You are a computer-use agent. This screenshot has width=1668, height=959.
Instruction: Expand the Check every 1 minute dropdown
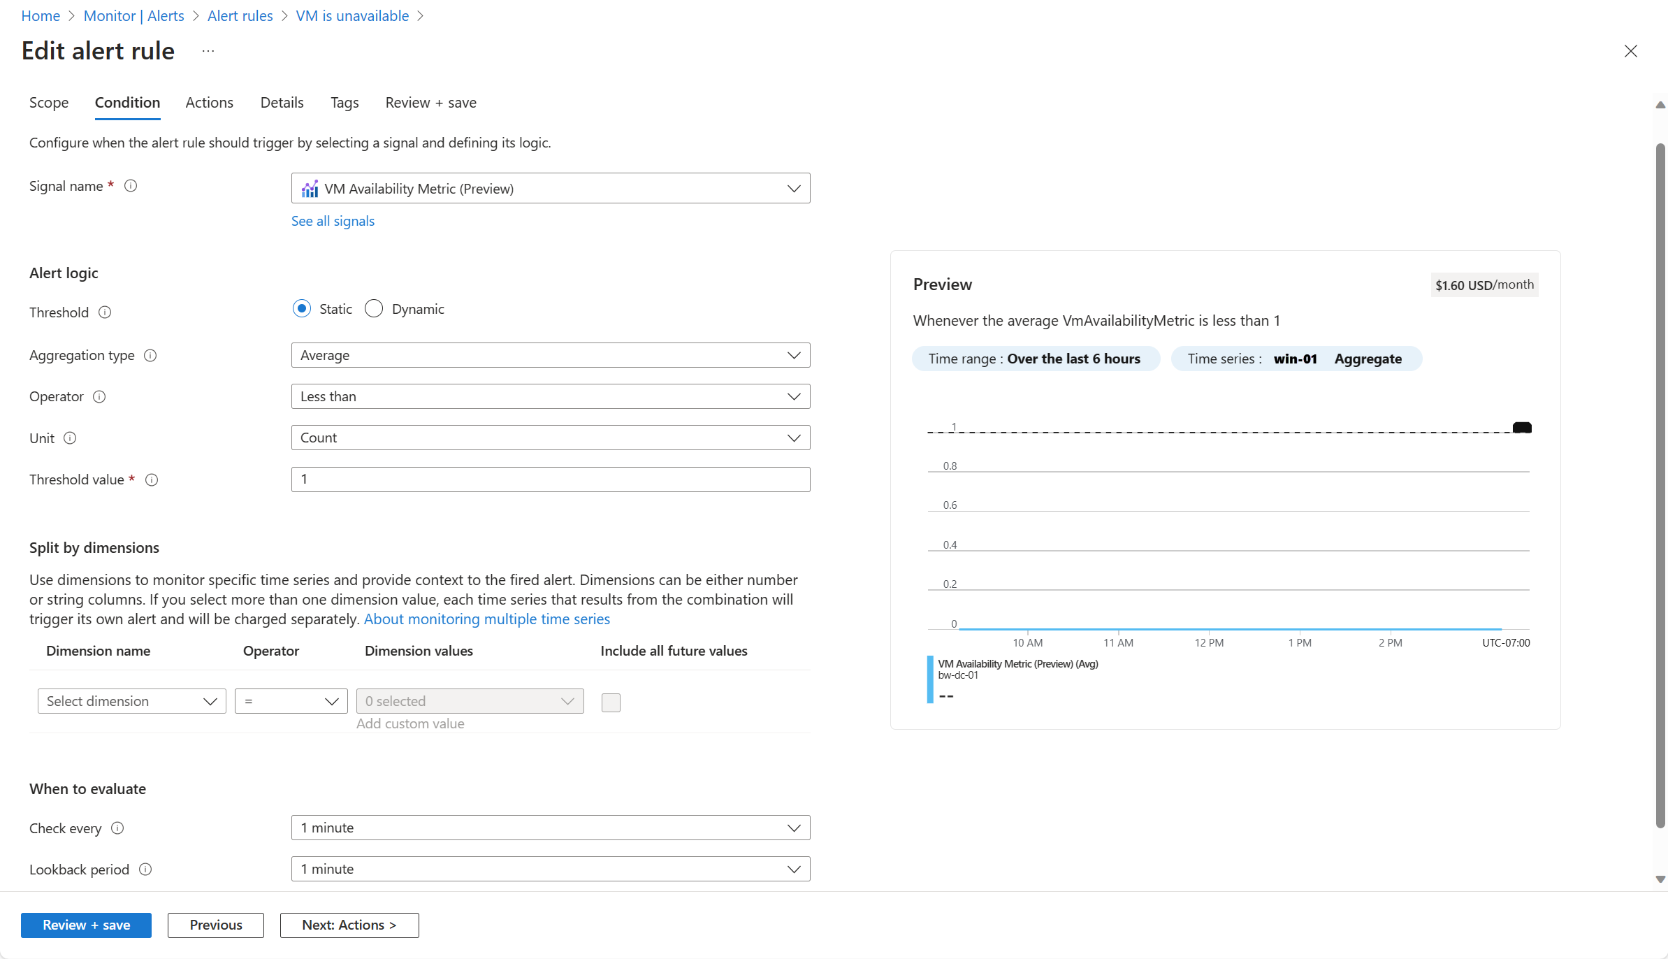(550, 828)
